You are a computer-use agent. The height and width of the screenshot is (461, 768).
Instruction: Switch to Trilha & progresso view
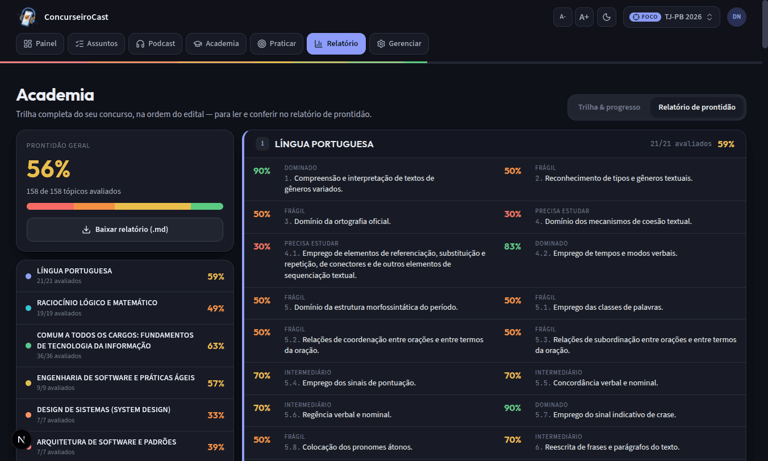pyautogui.click(x=609, y=107)
